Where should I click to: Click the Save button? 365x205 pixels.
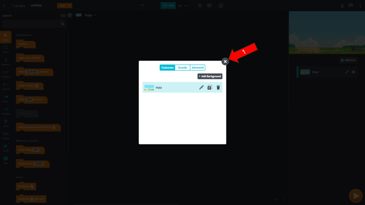point(62,6)
